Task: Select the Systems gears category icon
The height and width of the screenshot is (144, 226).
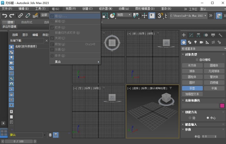Action: [x=219, y=42]
